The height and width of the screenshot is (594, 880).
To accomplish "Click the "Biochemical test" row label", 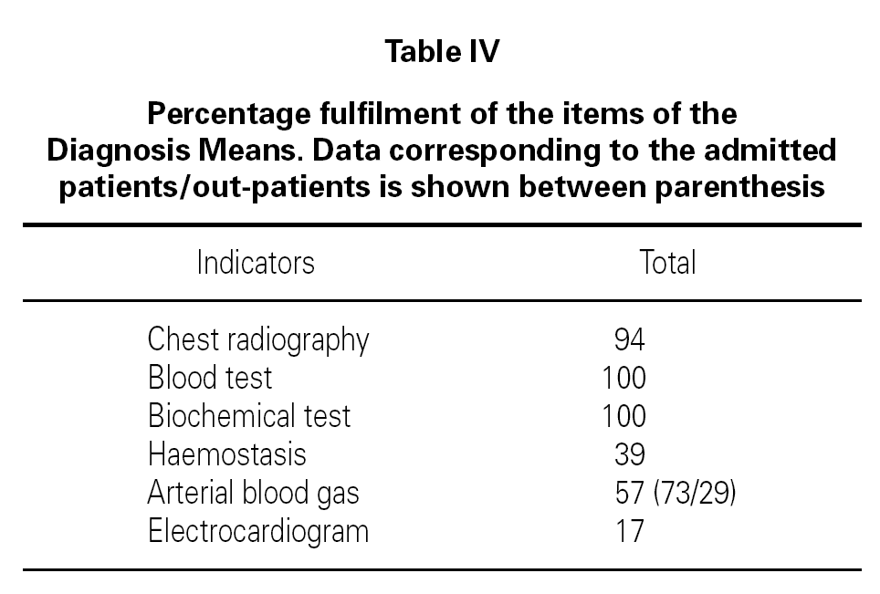I will click(x=249, y=415).
